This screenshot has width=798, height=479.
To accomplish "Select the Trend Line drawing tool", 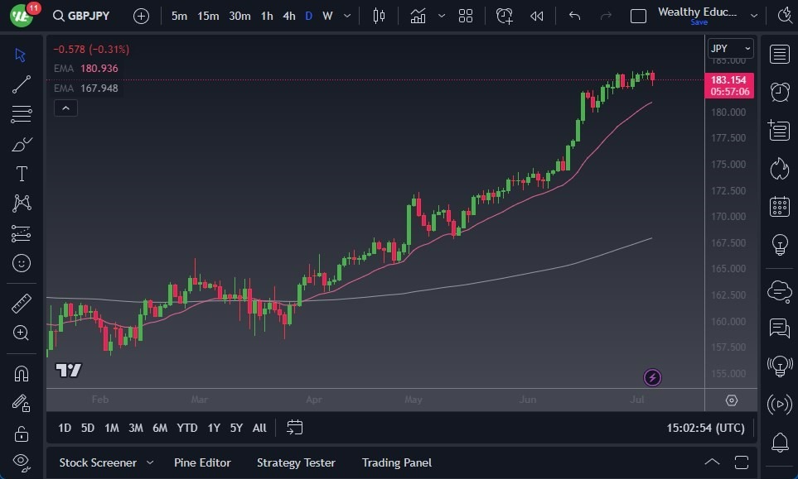I will click(x=21, y=84).
